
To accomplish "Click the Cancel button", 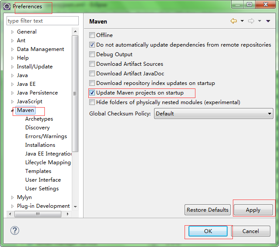I will pyautogui.click(x=251, y=231).
